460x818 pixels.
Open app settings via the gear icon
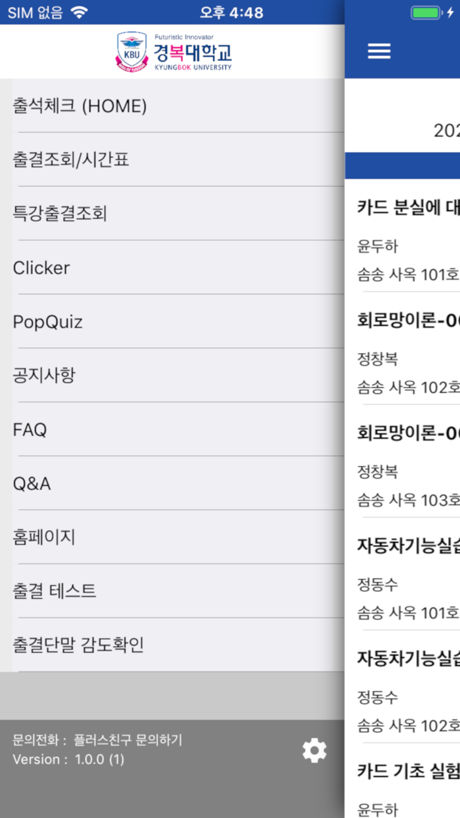315,750
